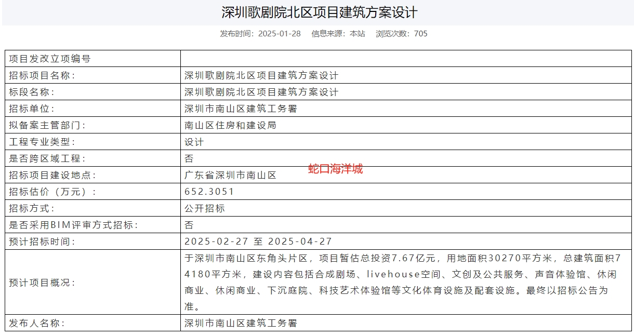Click the 浏览次数：705 text
634x336 pixels.
pyautogui.click(x=402, y=34)
